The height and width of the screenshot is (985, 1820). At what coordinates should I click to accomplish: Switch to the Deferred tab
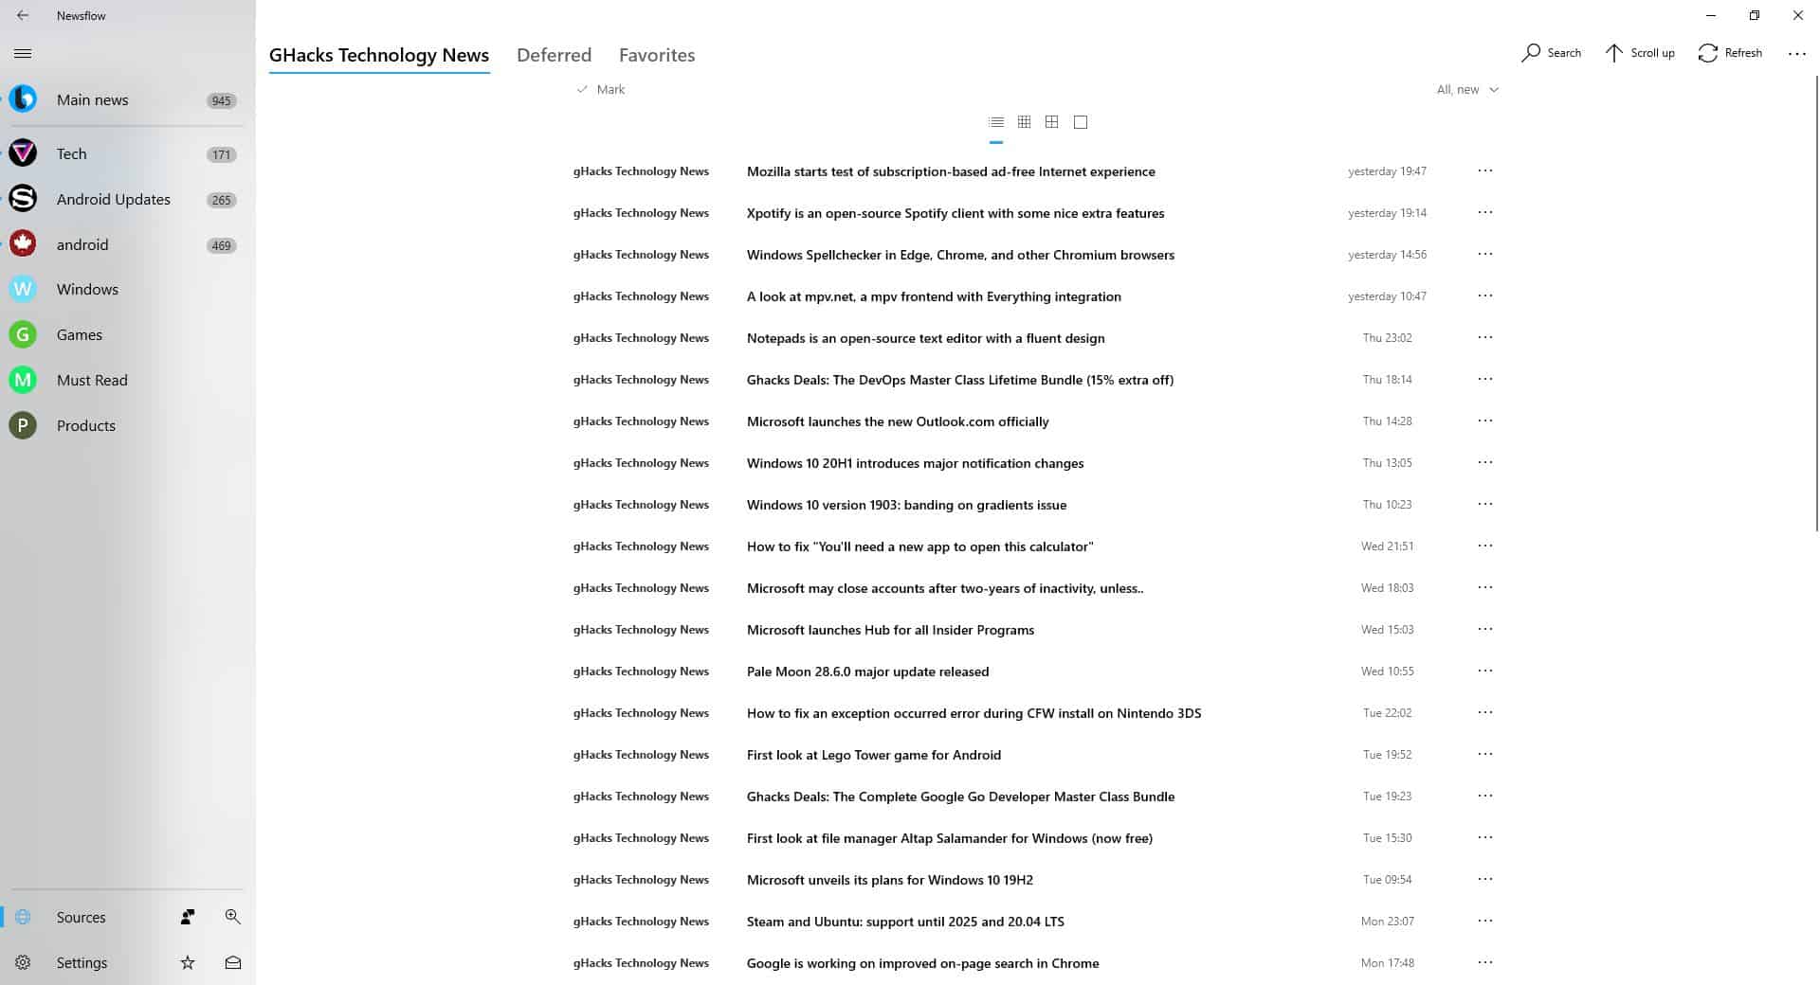point(554,55)
